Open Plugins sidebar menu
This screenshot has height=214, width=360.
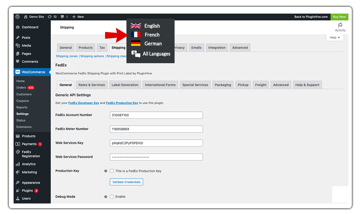[x=27, y=191]
